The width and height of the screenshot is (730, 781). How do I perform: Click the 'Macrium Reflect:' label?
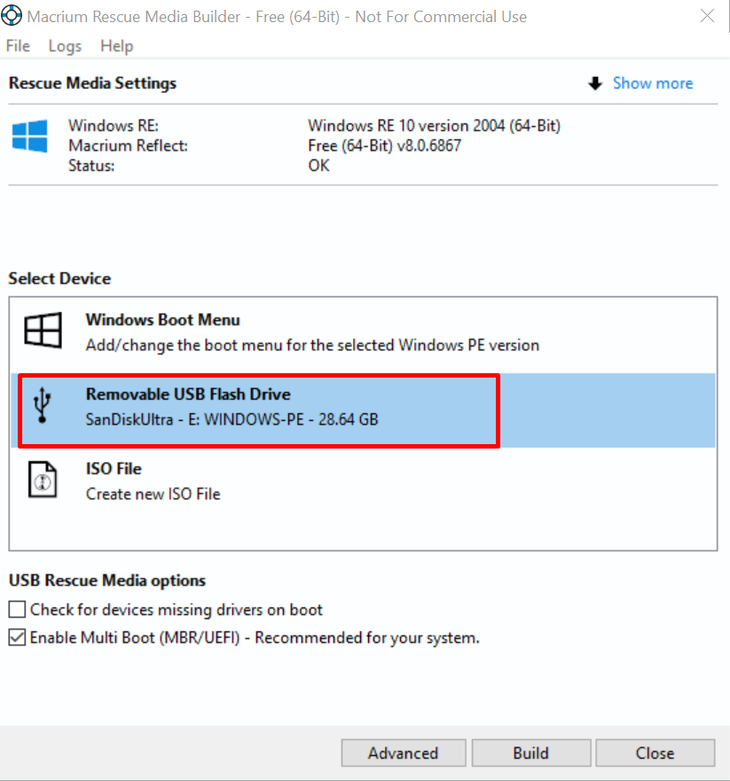(128, 145)
